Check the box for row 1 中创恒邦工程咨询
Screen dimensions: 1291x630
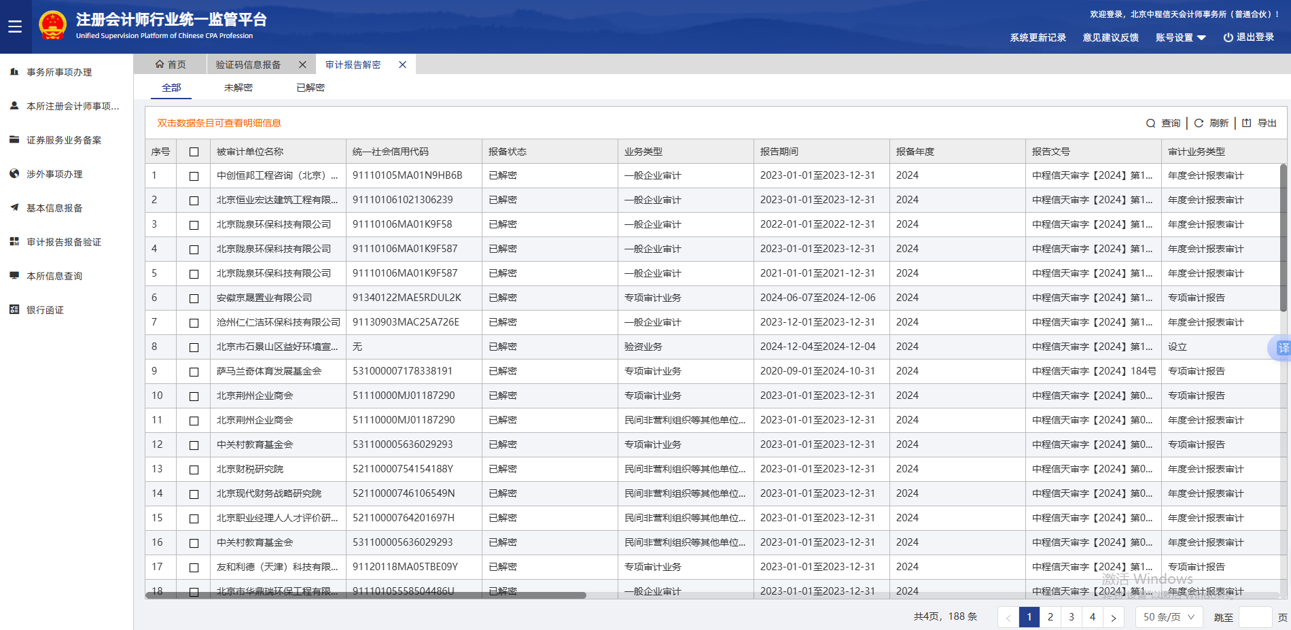[194, 176]
